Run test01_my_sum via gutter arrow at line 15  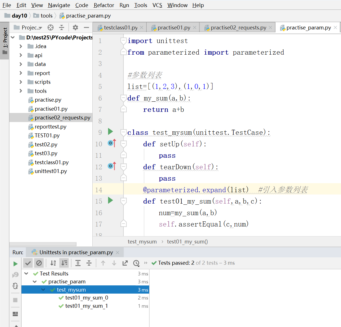pos(110,200)
